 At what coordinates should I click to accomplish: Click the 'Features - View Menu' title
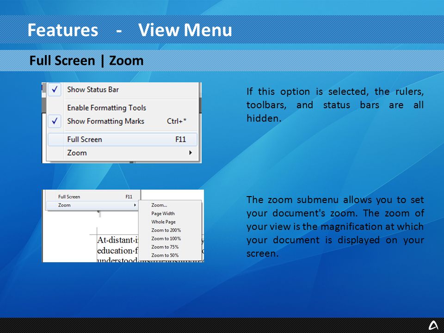[129, 30]
